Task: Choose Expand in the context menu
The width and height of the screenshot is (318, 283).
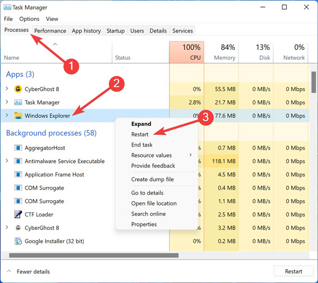Action: [141, 124]
